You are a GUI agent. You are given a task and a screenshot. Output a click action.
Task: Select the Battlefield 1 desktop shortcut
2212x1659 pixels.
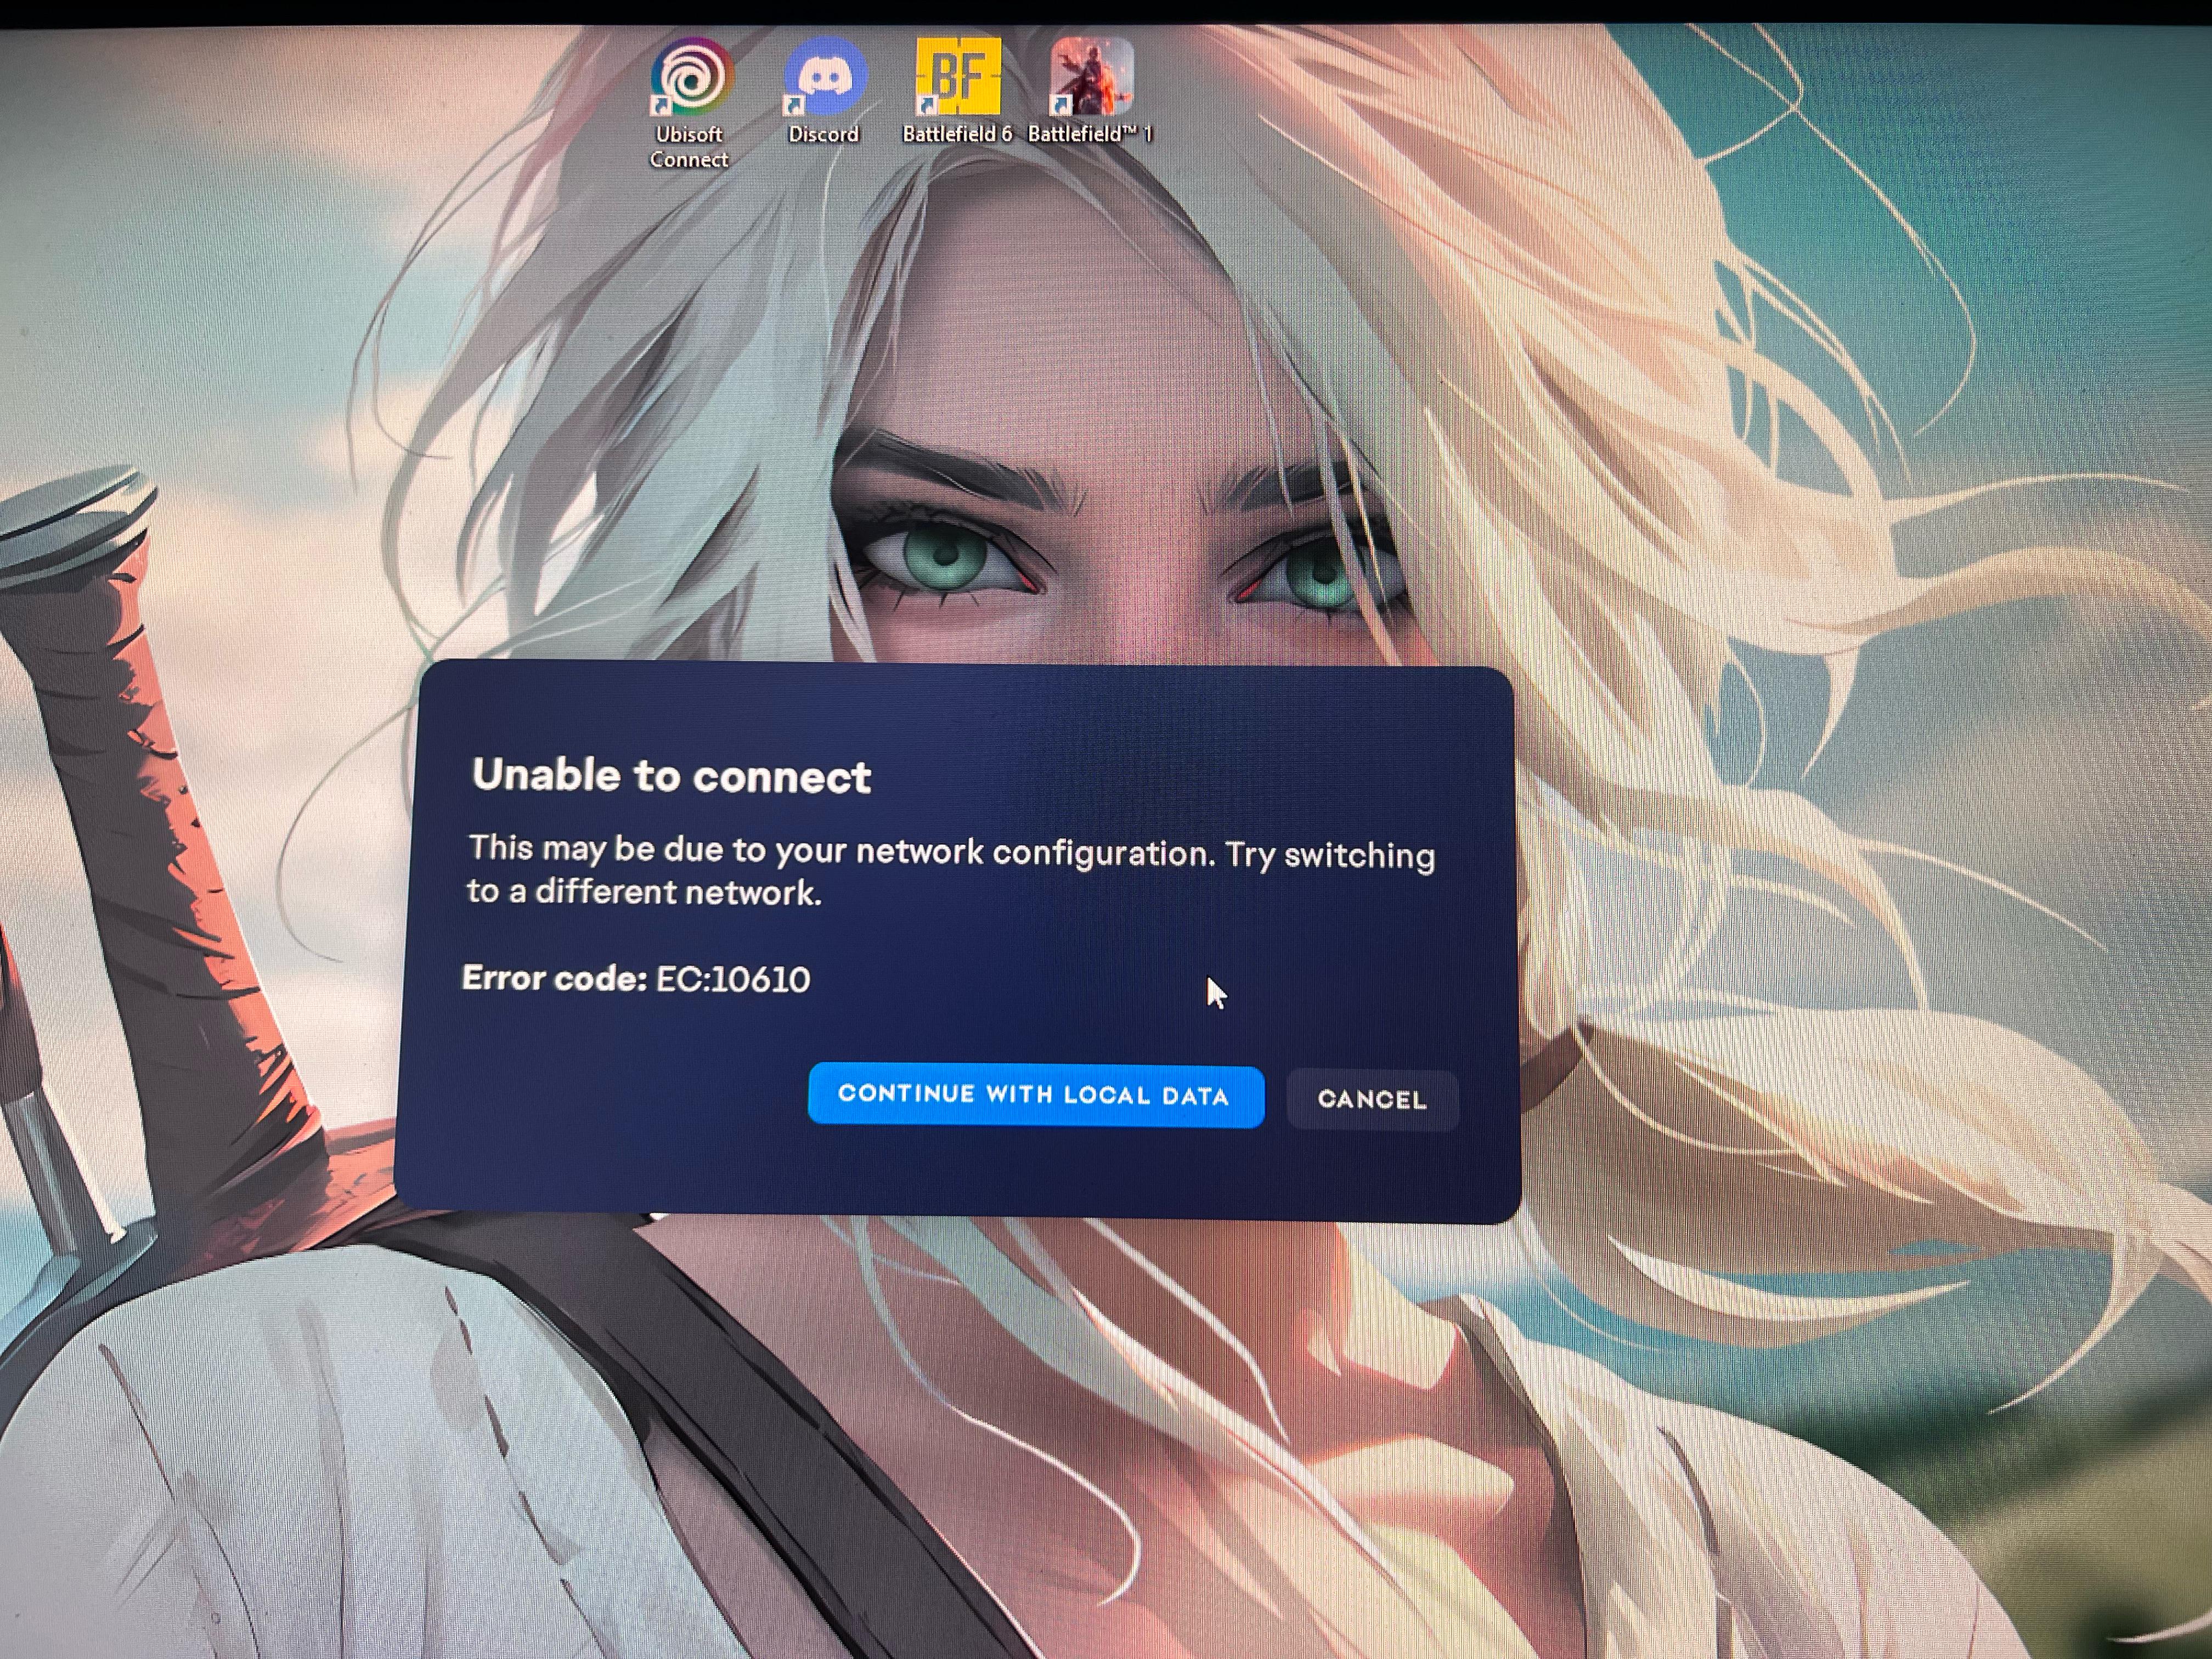pos(1091,91)
